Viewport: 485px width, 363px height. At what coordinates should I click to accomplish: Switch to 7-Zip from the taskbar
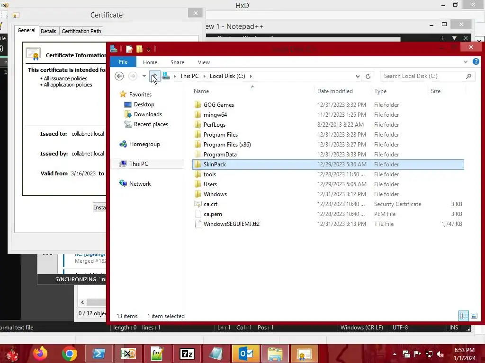(x=187, y=354)
